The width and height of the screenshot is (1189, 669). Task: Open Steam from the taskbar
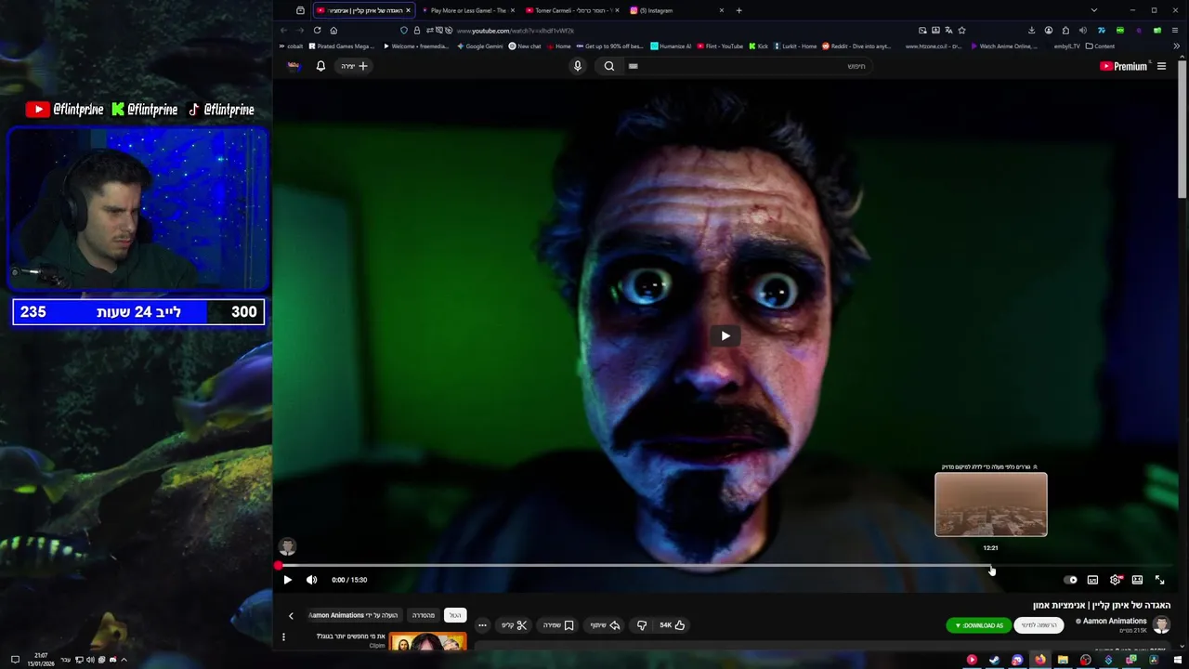pyautogui.click(x=994, y=660)
